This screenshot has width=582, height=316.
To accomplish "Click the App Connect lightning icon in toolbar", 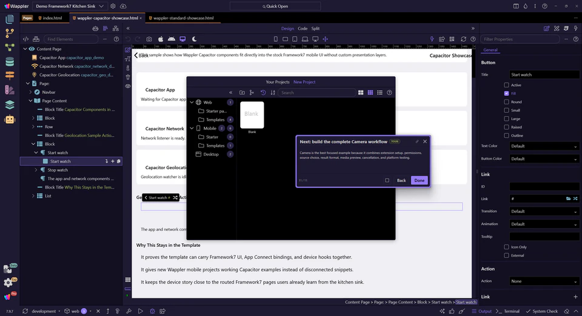I will coord(432,39).
